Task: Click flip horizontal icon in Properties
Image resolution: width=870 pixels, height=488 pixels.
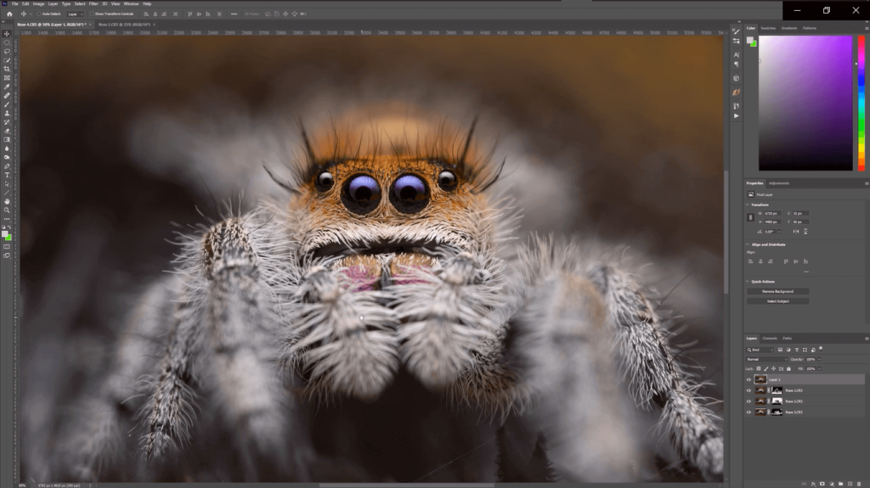Action: point(796,231)
